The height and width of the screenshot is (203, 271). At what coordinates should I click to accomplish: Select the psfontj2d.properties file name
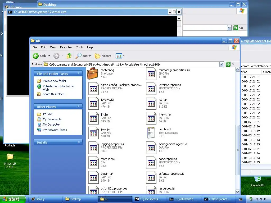(114, 188)
